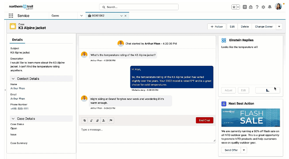Click the End Chat button
Viewport: 289px width, 159px height.
204,120
